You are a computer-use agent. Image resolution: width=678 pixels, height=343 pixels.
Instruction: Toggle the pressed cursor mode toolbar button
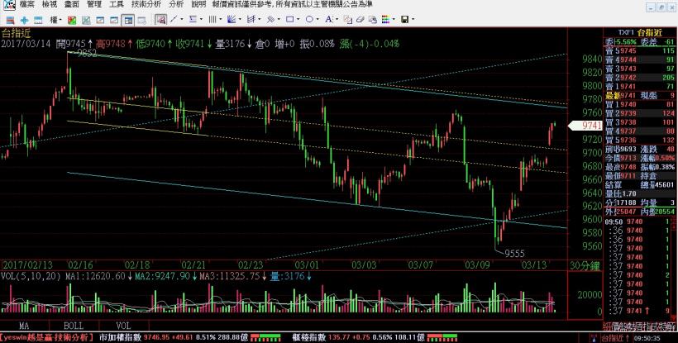160,19
